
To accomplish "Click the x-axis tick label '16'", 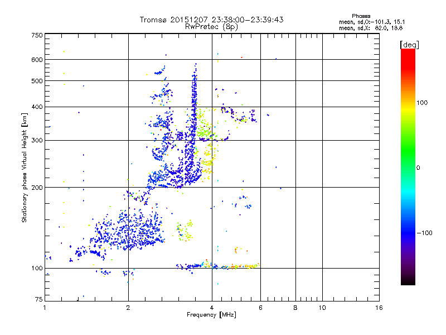I will (x=379, y=308).
